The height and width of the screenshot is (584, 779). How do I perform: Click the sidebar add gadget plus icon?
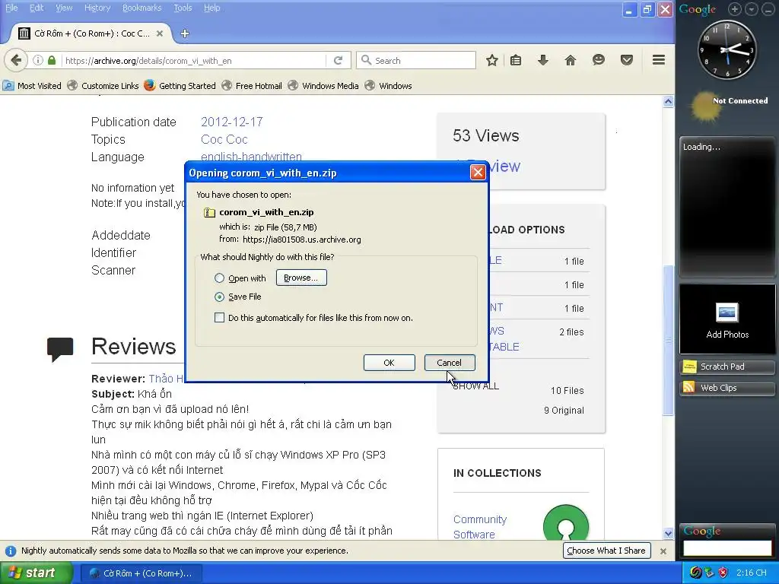pyautogui.click(x=735, y=9)
